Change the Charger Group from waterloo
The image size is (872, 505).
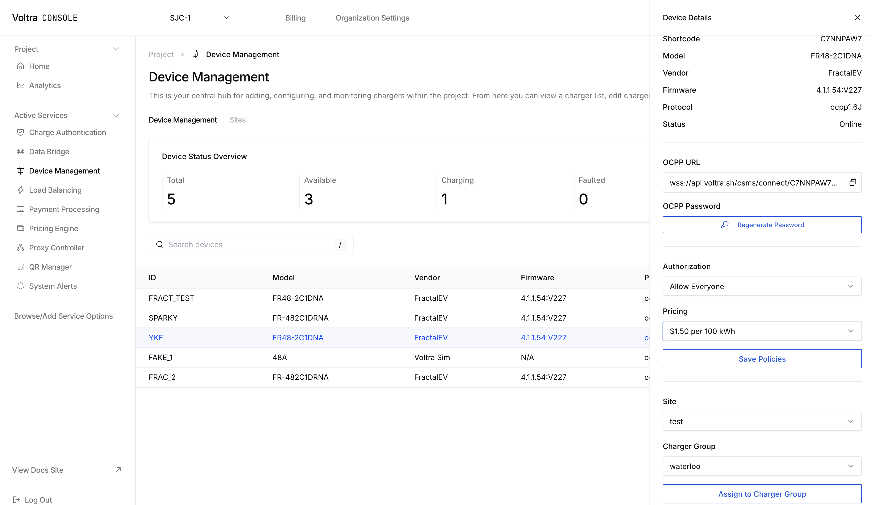click(762, 466)
